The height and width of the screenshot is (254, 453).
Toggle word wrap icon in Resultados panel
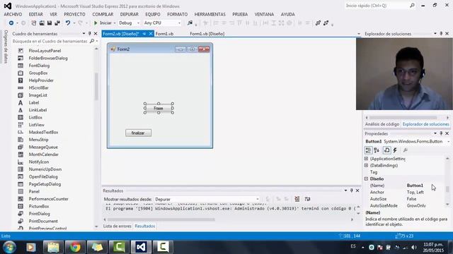[307, 199]
